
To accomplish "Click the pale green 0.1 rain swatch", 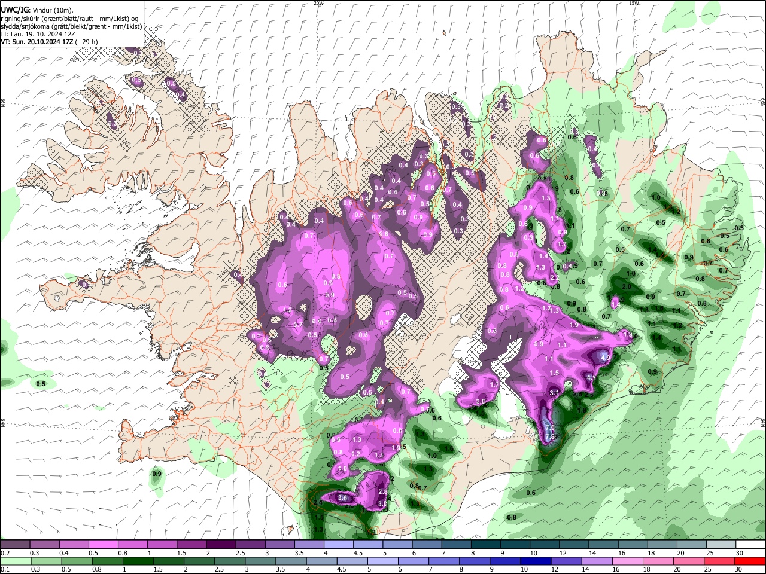I will click(x=15, y=561).
